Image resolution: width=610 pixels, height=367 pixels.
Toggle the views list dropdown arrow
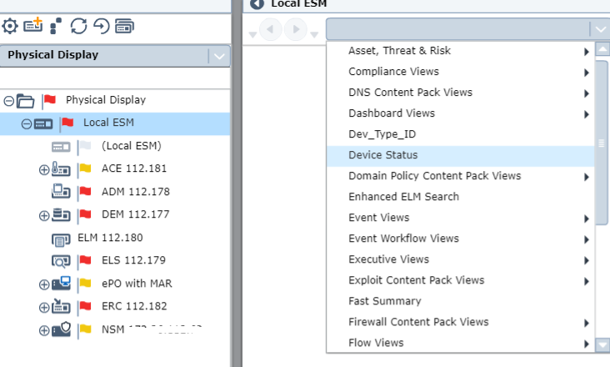tap(600, 29)
